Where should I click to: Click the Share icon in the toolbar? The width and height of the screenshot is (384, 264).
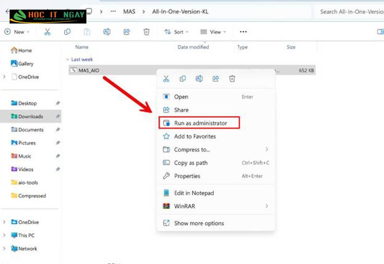point(127,32)
